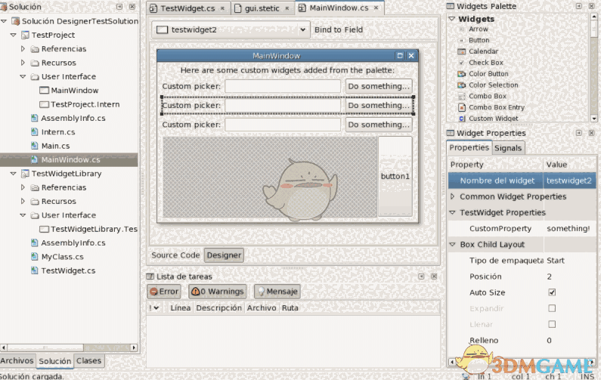Select the Nombre del widget property row
The width and height of the screenshot is (601, 380).
coord(522,181)
